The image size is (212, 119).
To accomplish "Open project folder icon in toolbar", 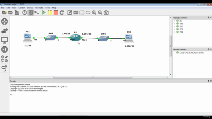I will pos(10,13).
